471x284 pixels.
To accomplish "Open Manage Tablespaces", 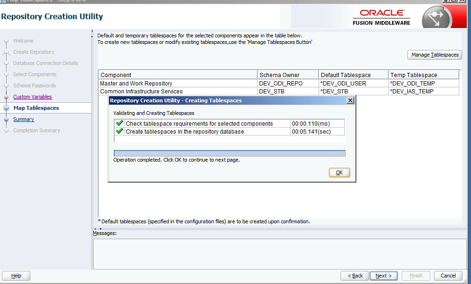I will click(x=435, y=55).
